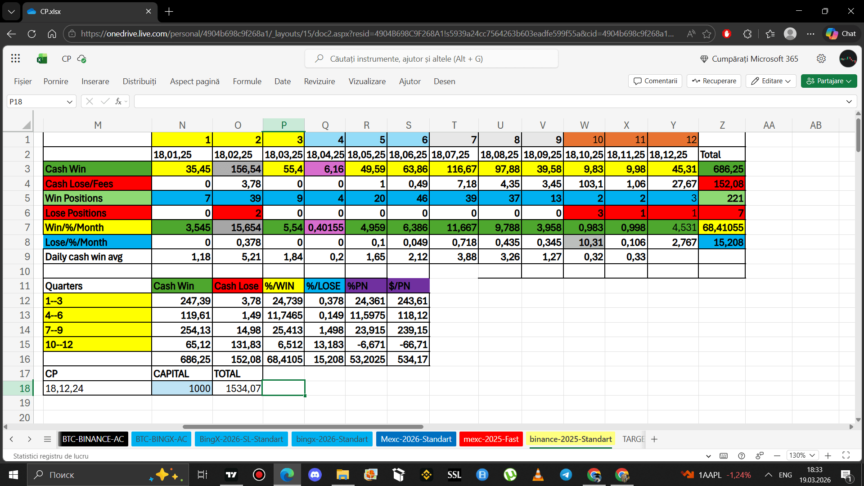Open the Microsoft 365 app launcher grid

click(x=15, y=58)
